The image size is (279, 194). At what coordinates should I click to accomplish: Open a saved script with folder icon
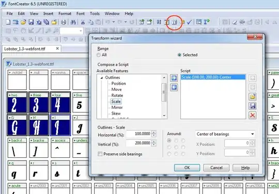click(253, 96)
